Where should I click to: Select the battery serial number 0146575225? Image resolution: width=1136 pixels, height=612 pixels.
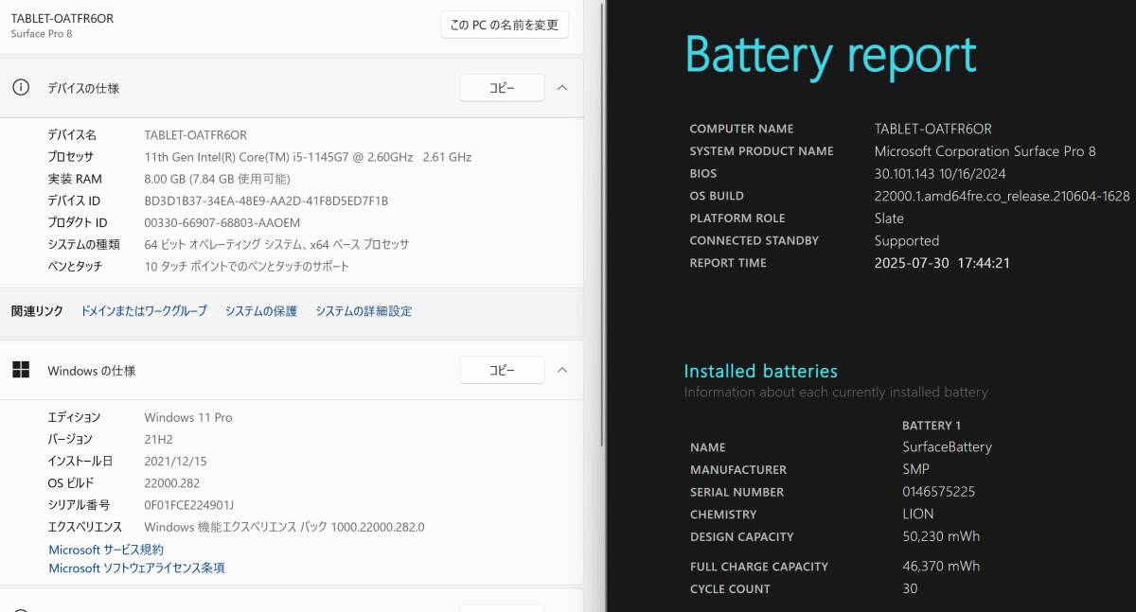[939, 492]
